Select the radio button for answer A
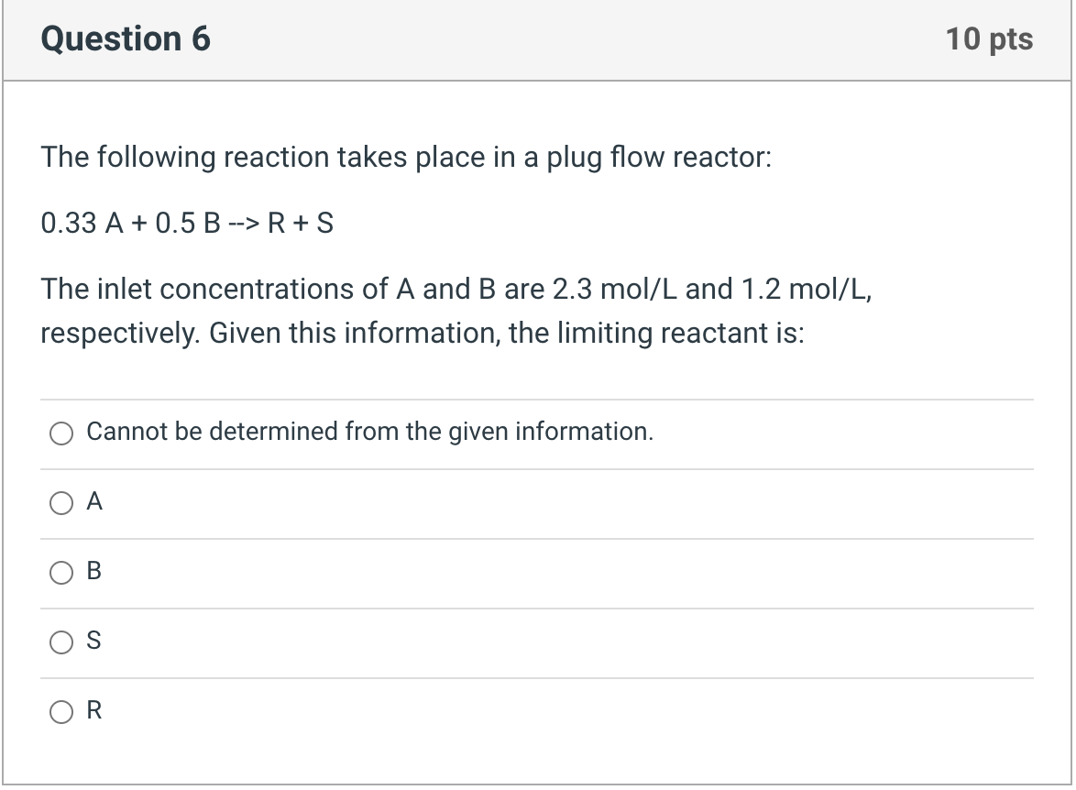The image size is (1076, 790). coord(60,502)
